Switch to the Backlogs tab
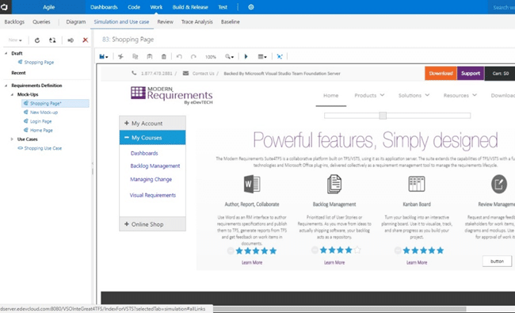Screen dimensions: 515x313 (14, 21)
